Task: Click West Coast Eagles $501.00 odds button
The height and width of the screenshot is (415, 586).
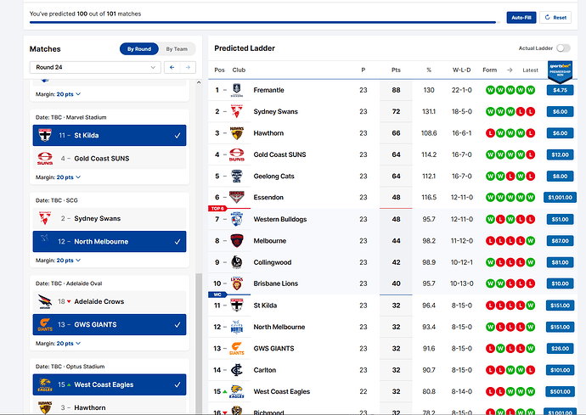Action: (560, 391)
